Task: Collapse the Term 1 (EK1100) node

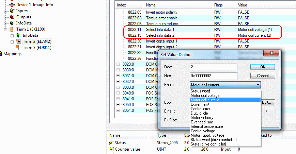Action: pyautogui.click(x=6, y=30)
